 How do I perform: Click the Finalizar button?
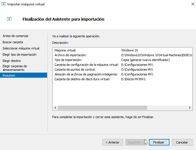click(x=159, y=142)
